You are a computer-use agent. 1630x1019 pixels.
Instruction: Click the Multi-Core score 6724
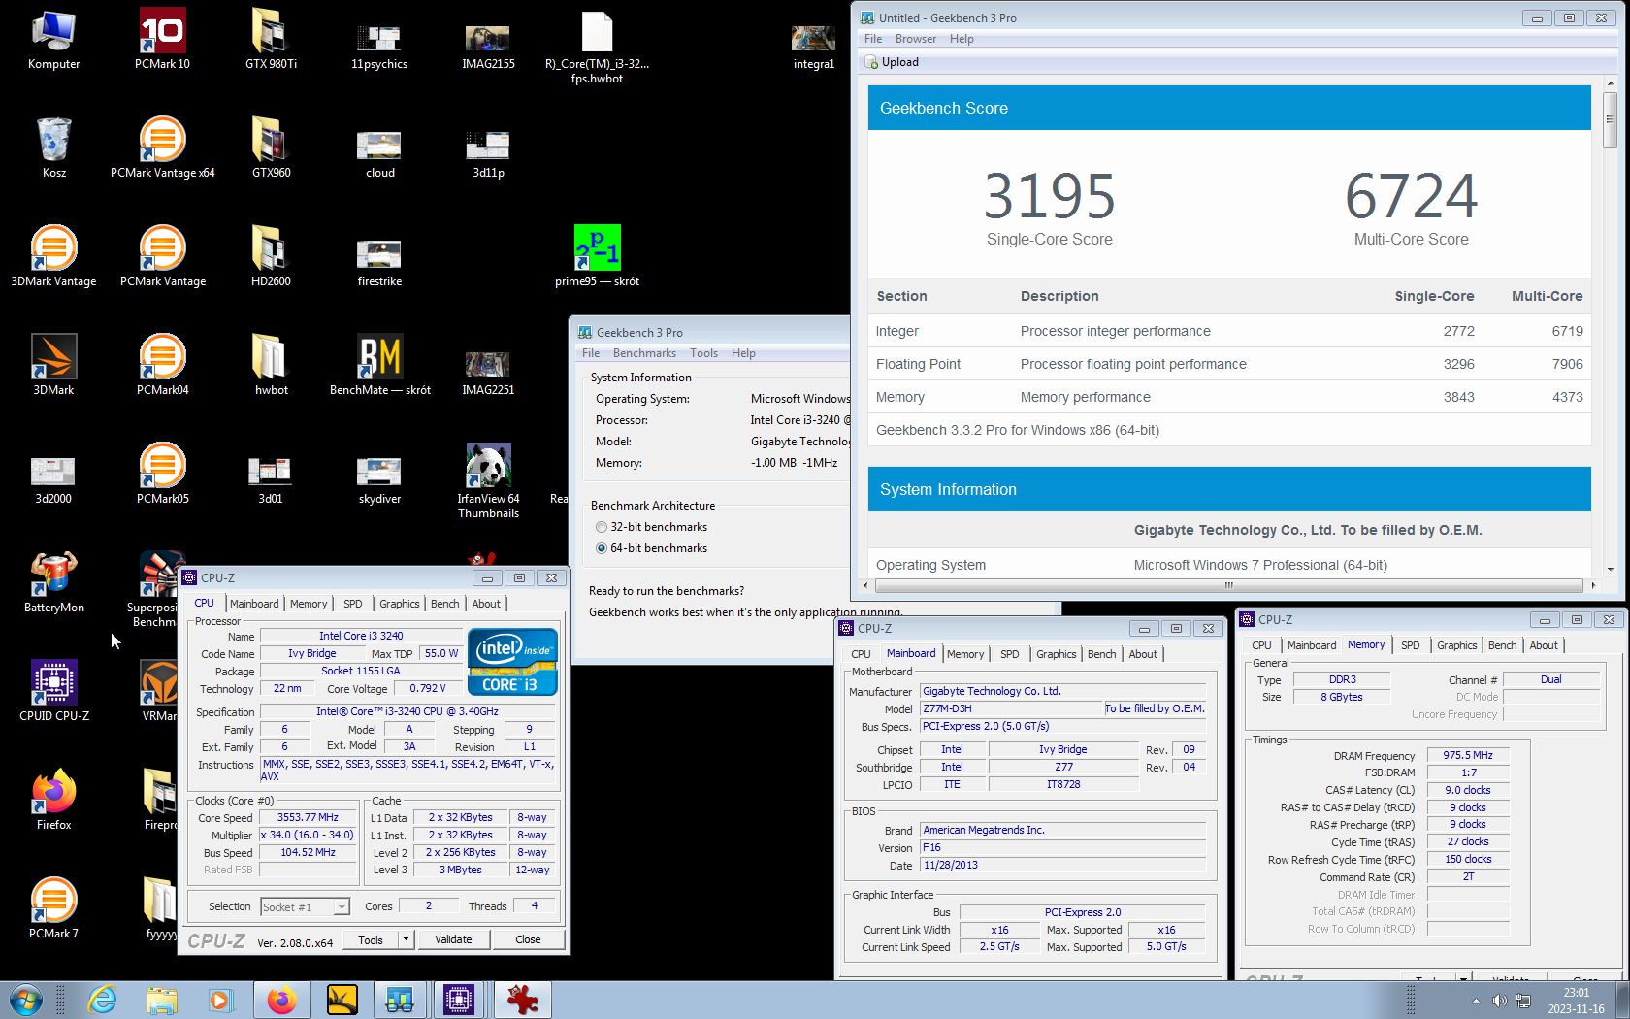pos(1411,196)
